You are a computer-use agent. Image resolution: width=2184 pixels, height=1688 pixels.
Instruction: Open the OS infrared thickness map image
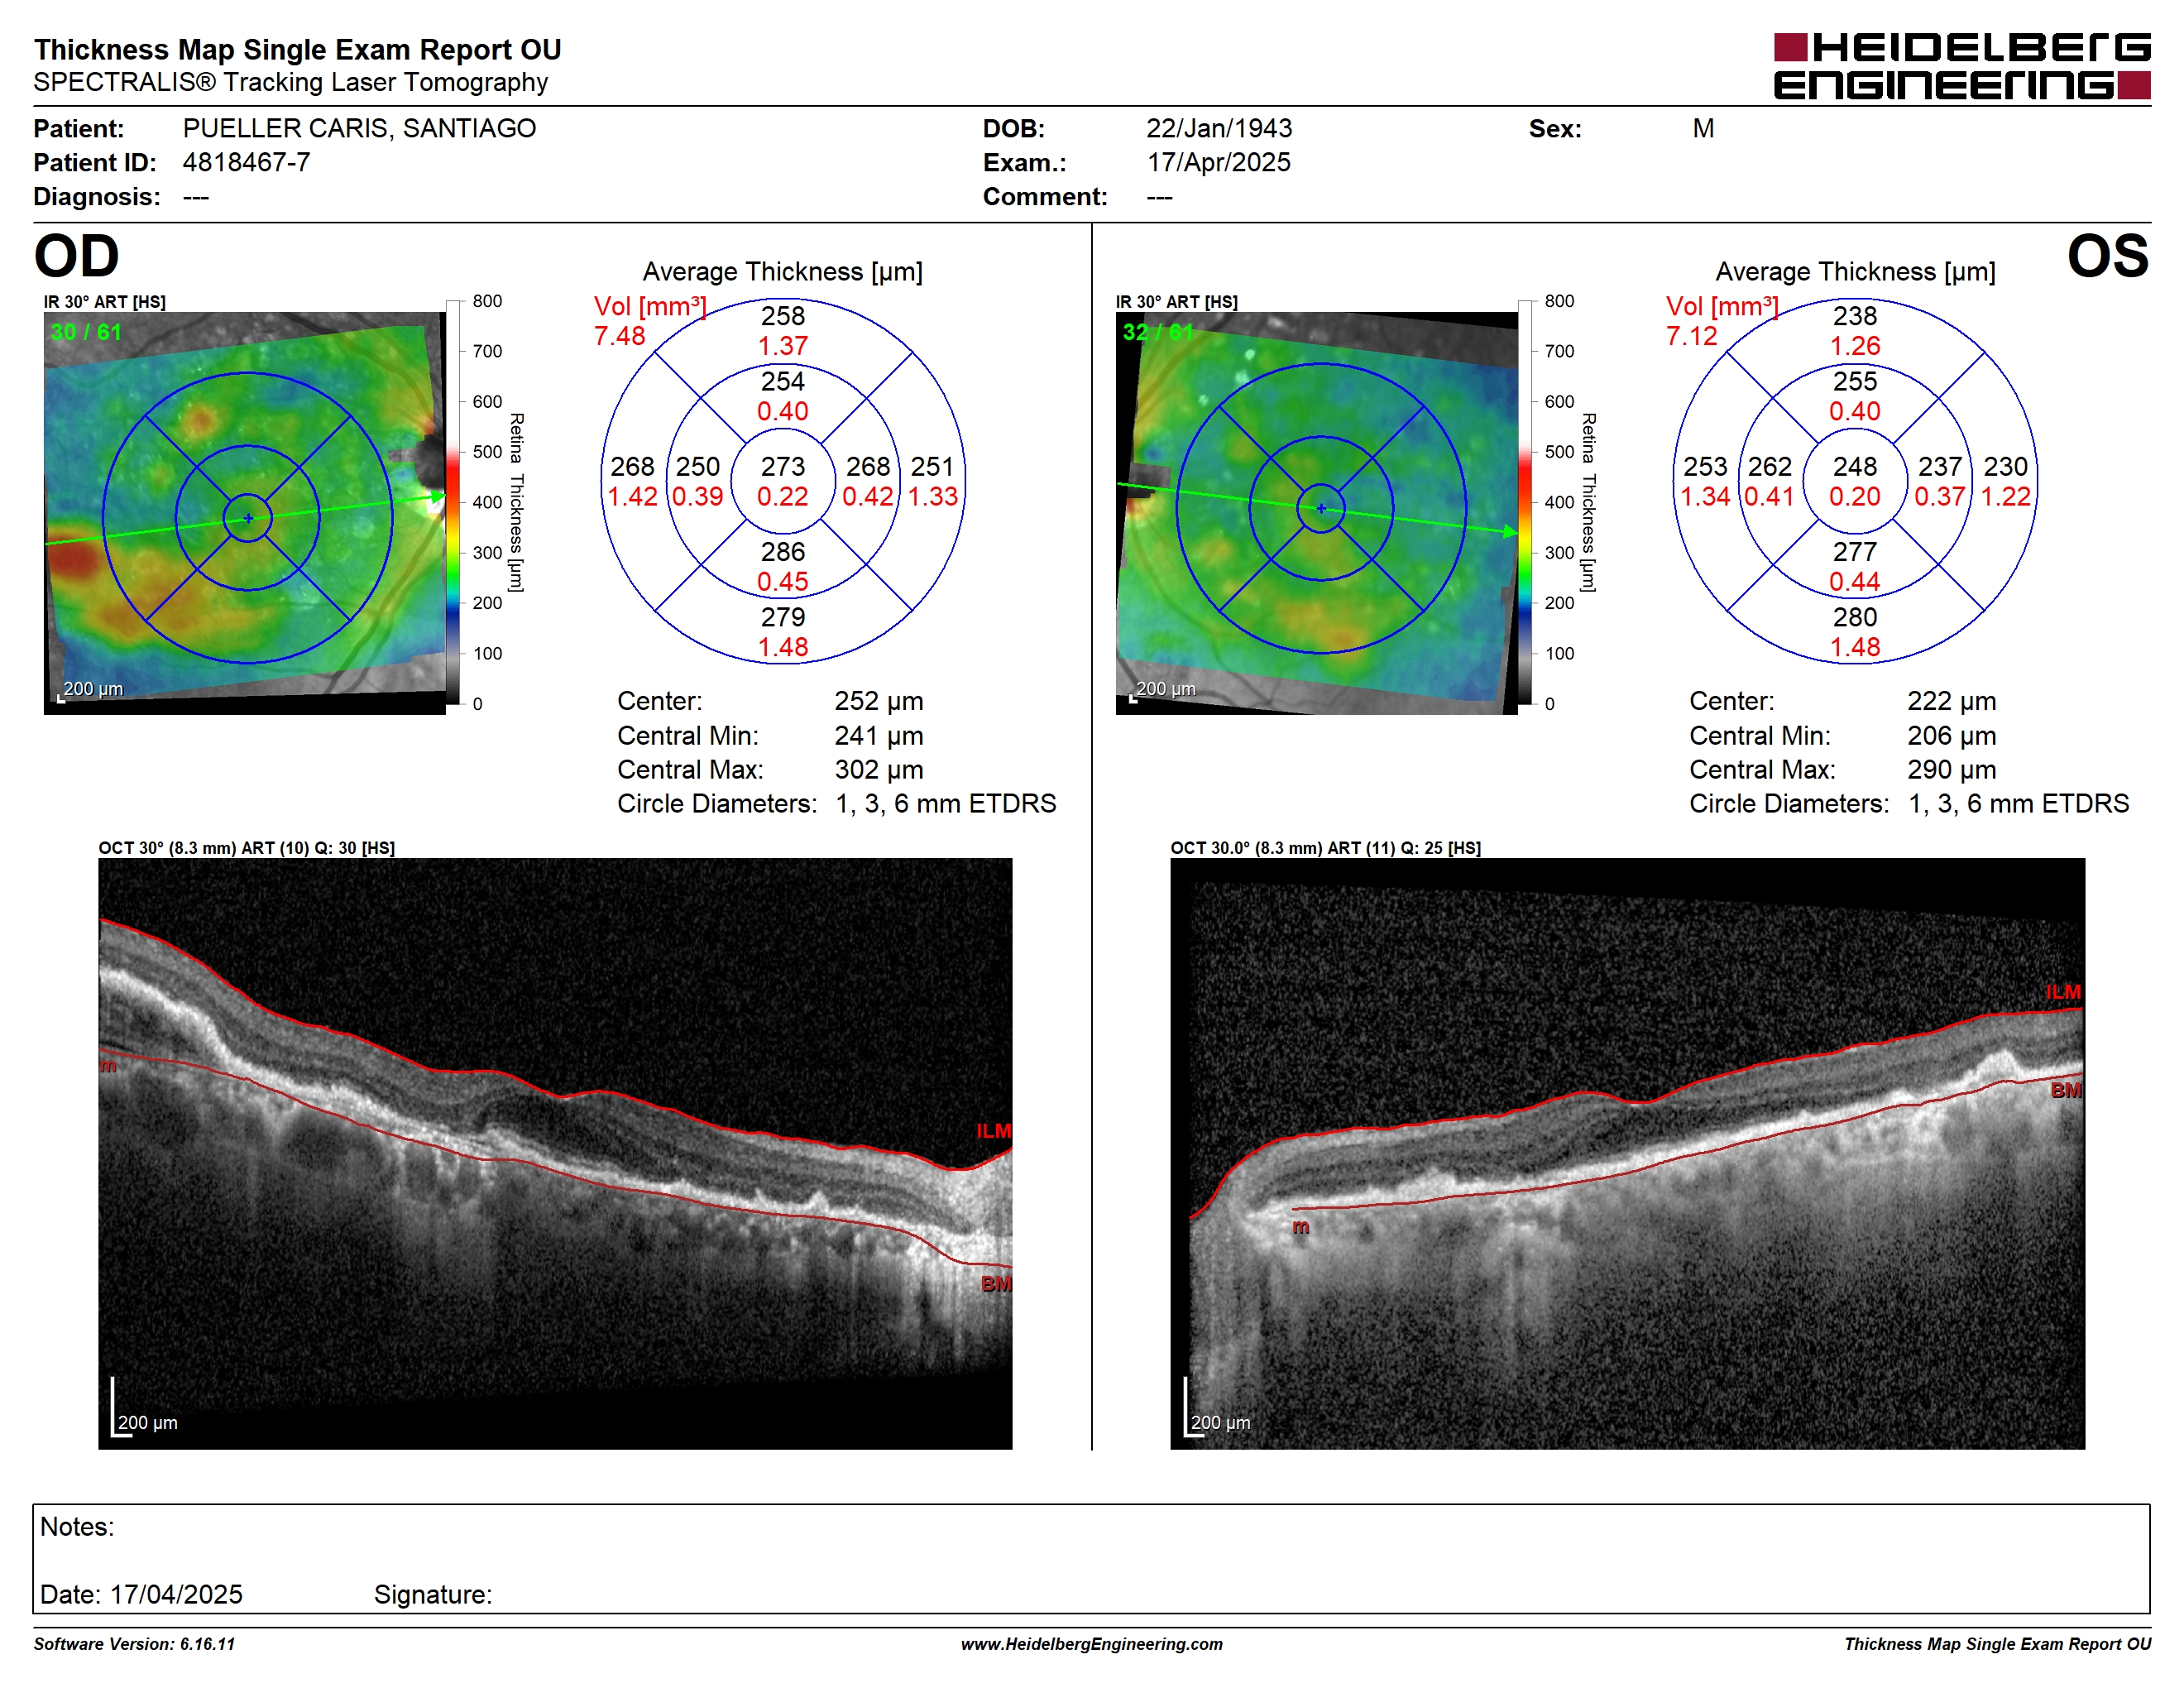[1317, 513]
